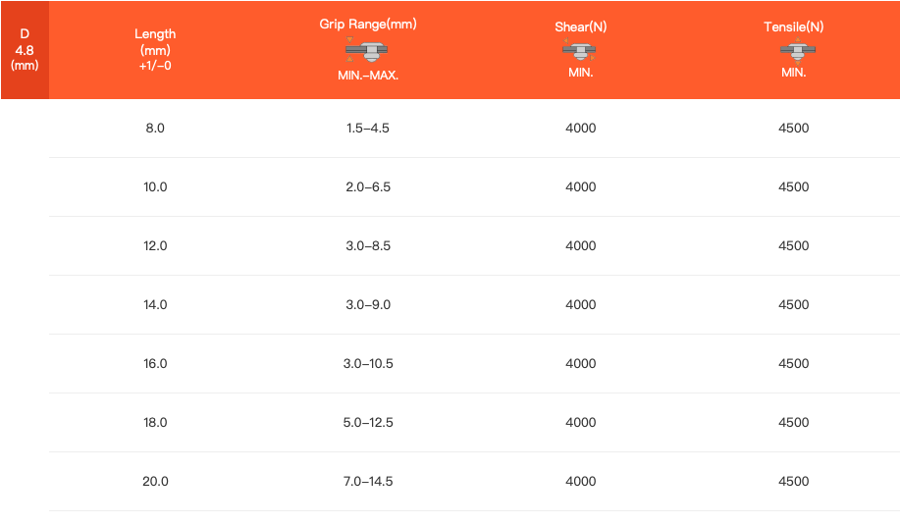Screen dimensions: 900x524
Task: Select the 20.0 length cell
Action: [155, 482]
